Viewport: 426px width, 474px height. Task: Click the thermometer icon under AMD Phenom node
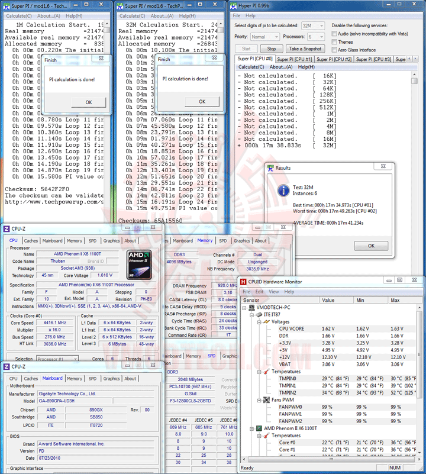click(x=266, y=436)
